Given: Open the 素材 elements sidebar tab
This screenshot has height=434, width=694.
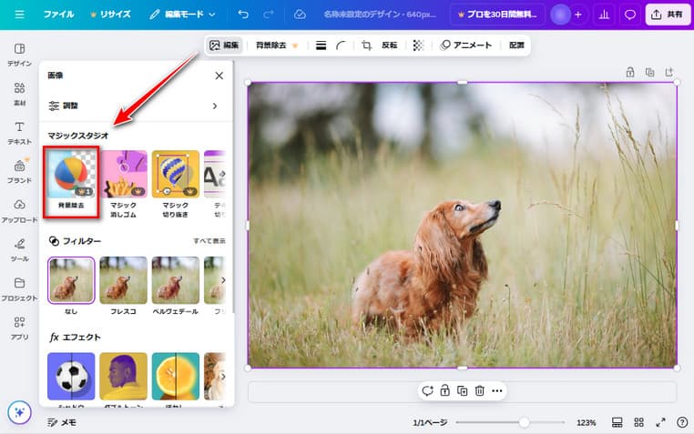Looking at the screenshot, I should click(x=19, y=94).
